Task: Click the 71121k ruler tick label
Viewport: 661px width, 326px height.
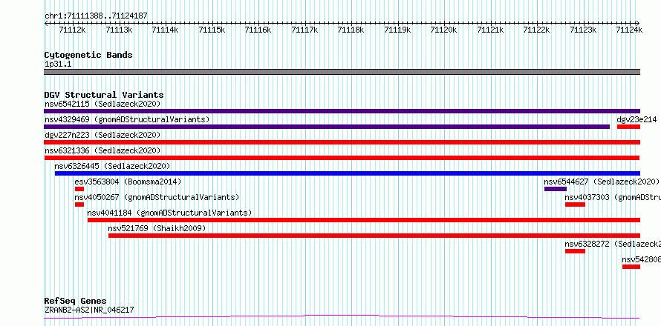Action: coord(490,30)
